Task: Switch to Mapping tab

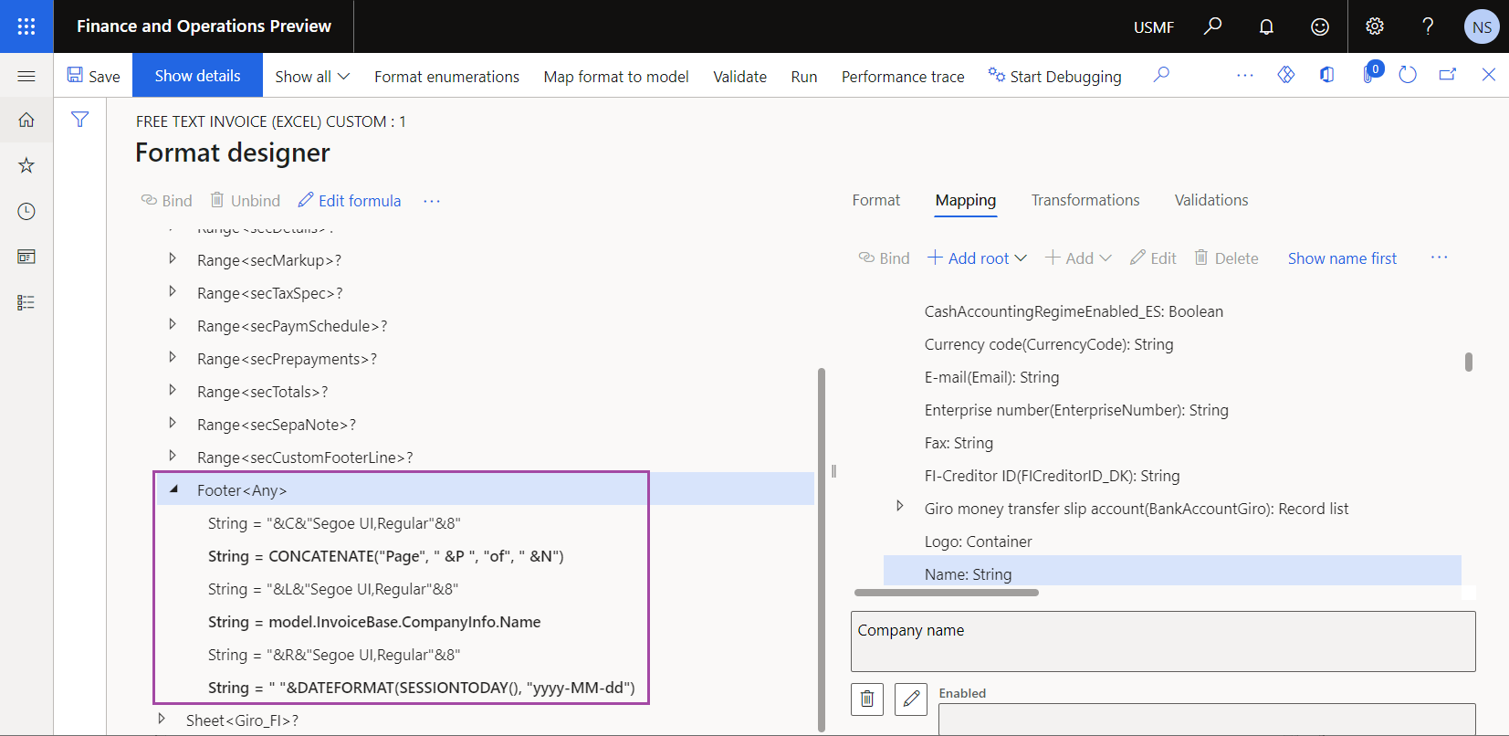Action: click(x=966, y=200)
